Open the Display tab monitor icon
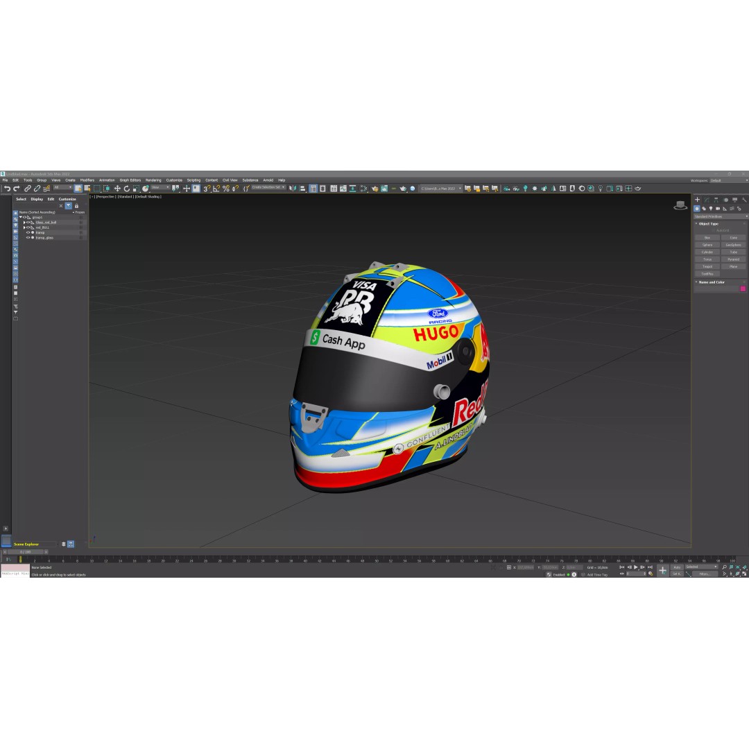 pyautogui.click(x=734, y=200)
